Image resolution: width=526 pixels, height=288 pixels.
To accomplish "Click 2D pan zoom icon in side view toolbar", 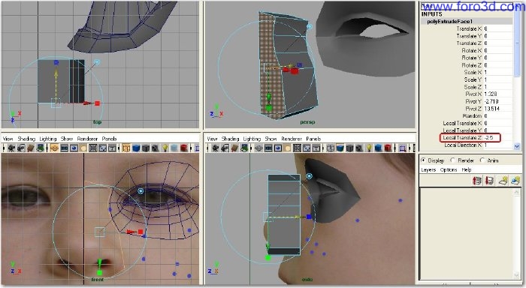I will coord(403,148).
